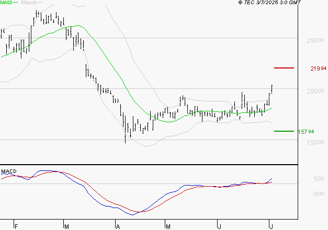Image resolution: width=328 pixels, height=230 pixels.
Task: Click the 250.00 price axis label
Action: tap(315, 40)
